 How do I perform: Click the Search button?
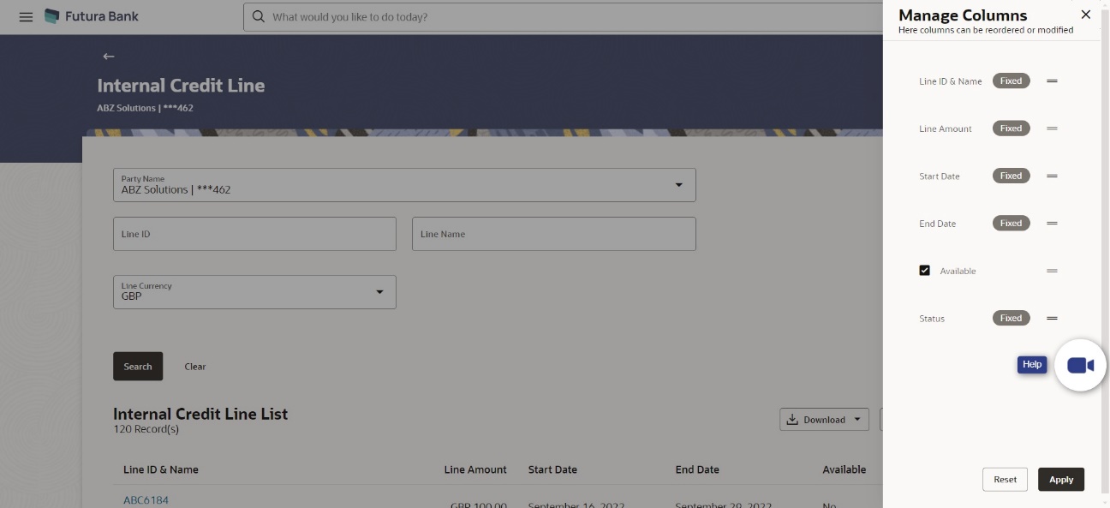(138, 366)
